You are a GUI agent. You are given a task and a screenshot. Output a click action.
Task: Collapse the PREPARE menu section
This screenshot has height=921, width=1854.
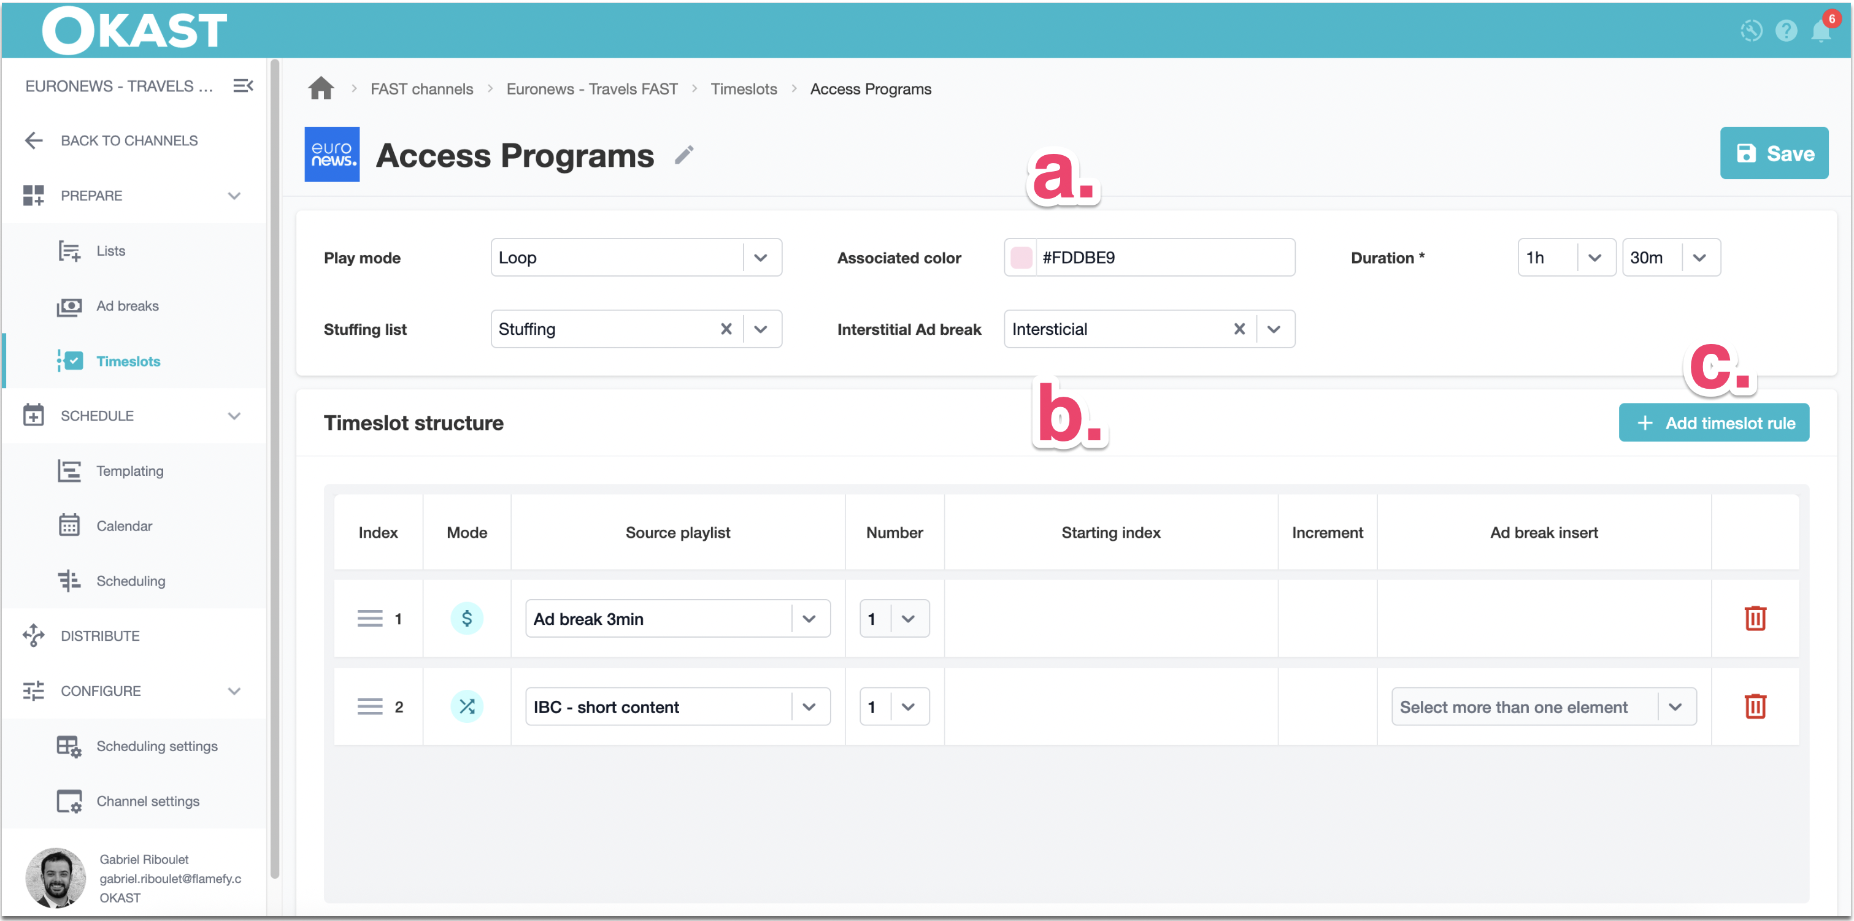click(x=234, y=196)
